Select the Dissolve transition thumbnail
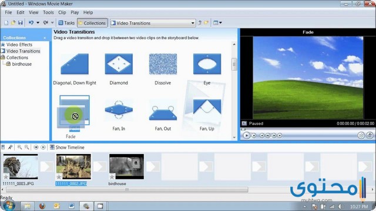376x211 pixels. [x=163, y=64]
